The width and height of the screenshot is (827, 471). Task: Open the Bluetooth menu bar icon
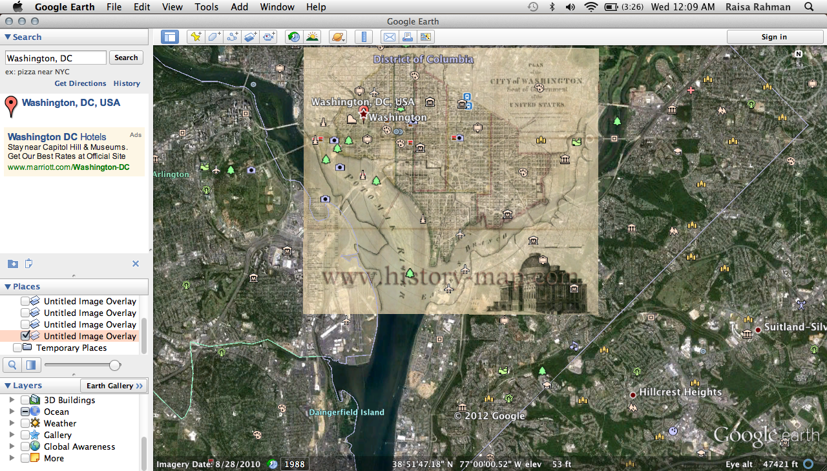[552, 7]
